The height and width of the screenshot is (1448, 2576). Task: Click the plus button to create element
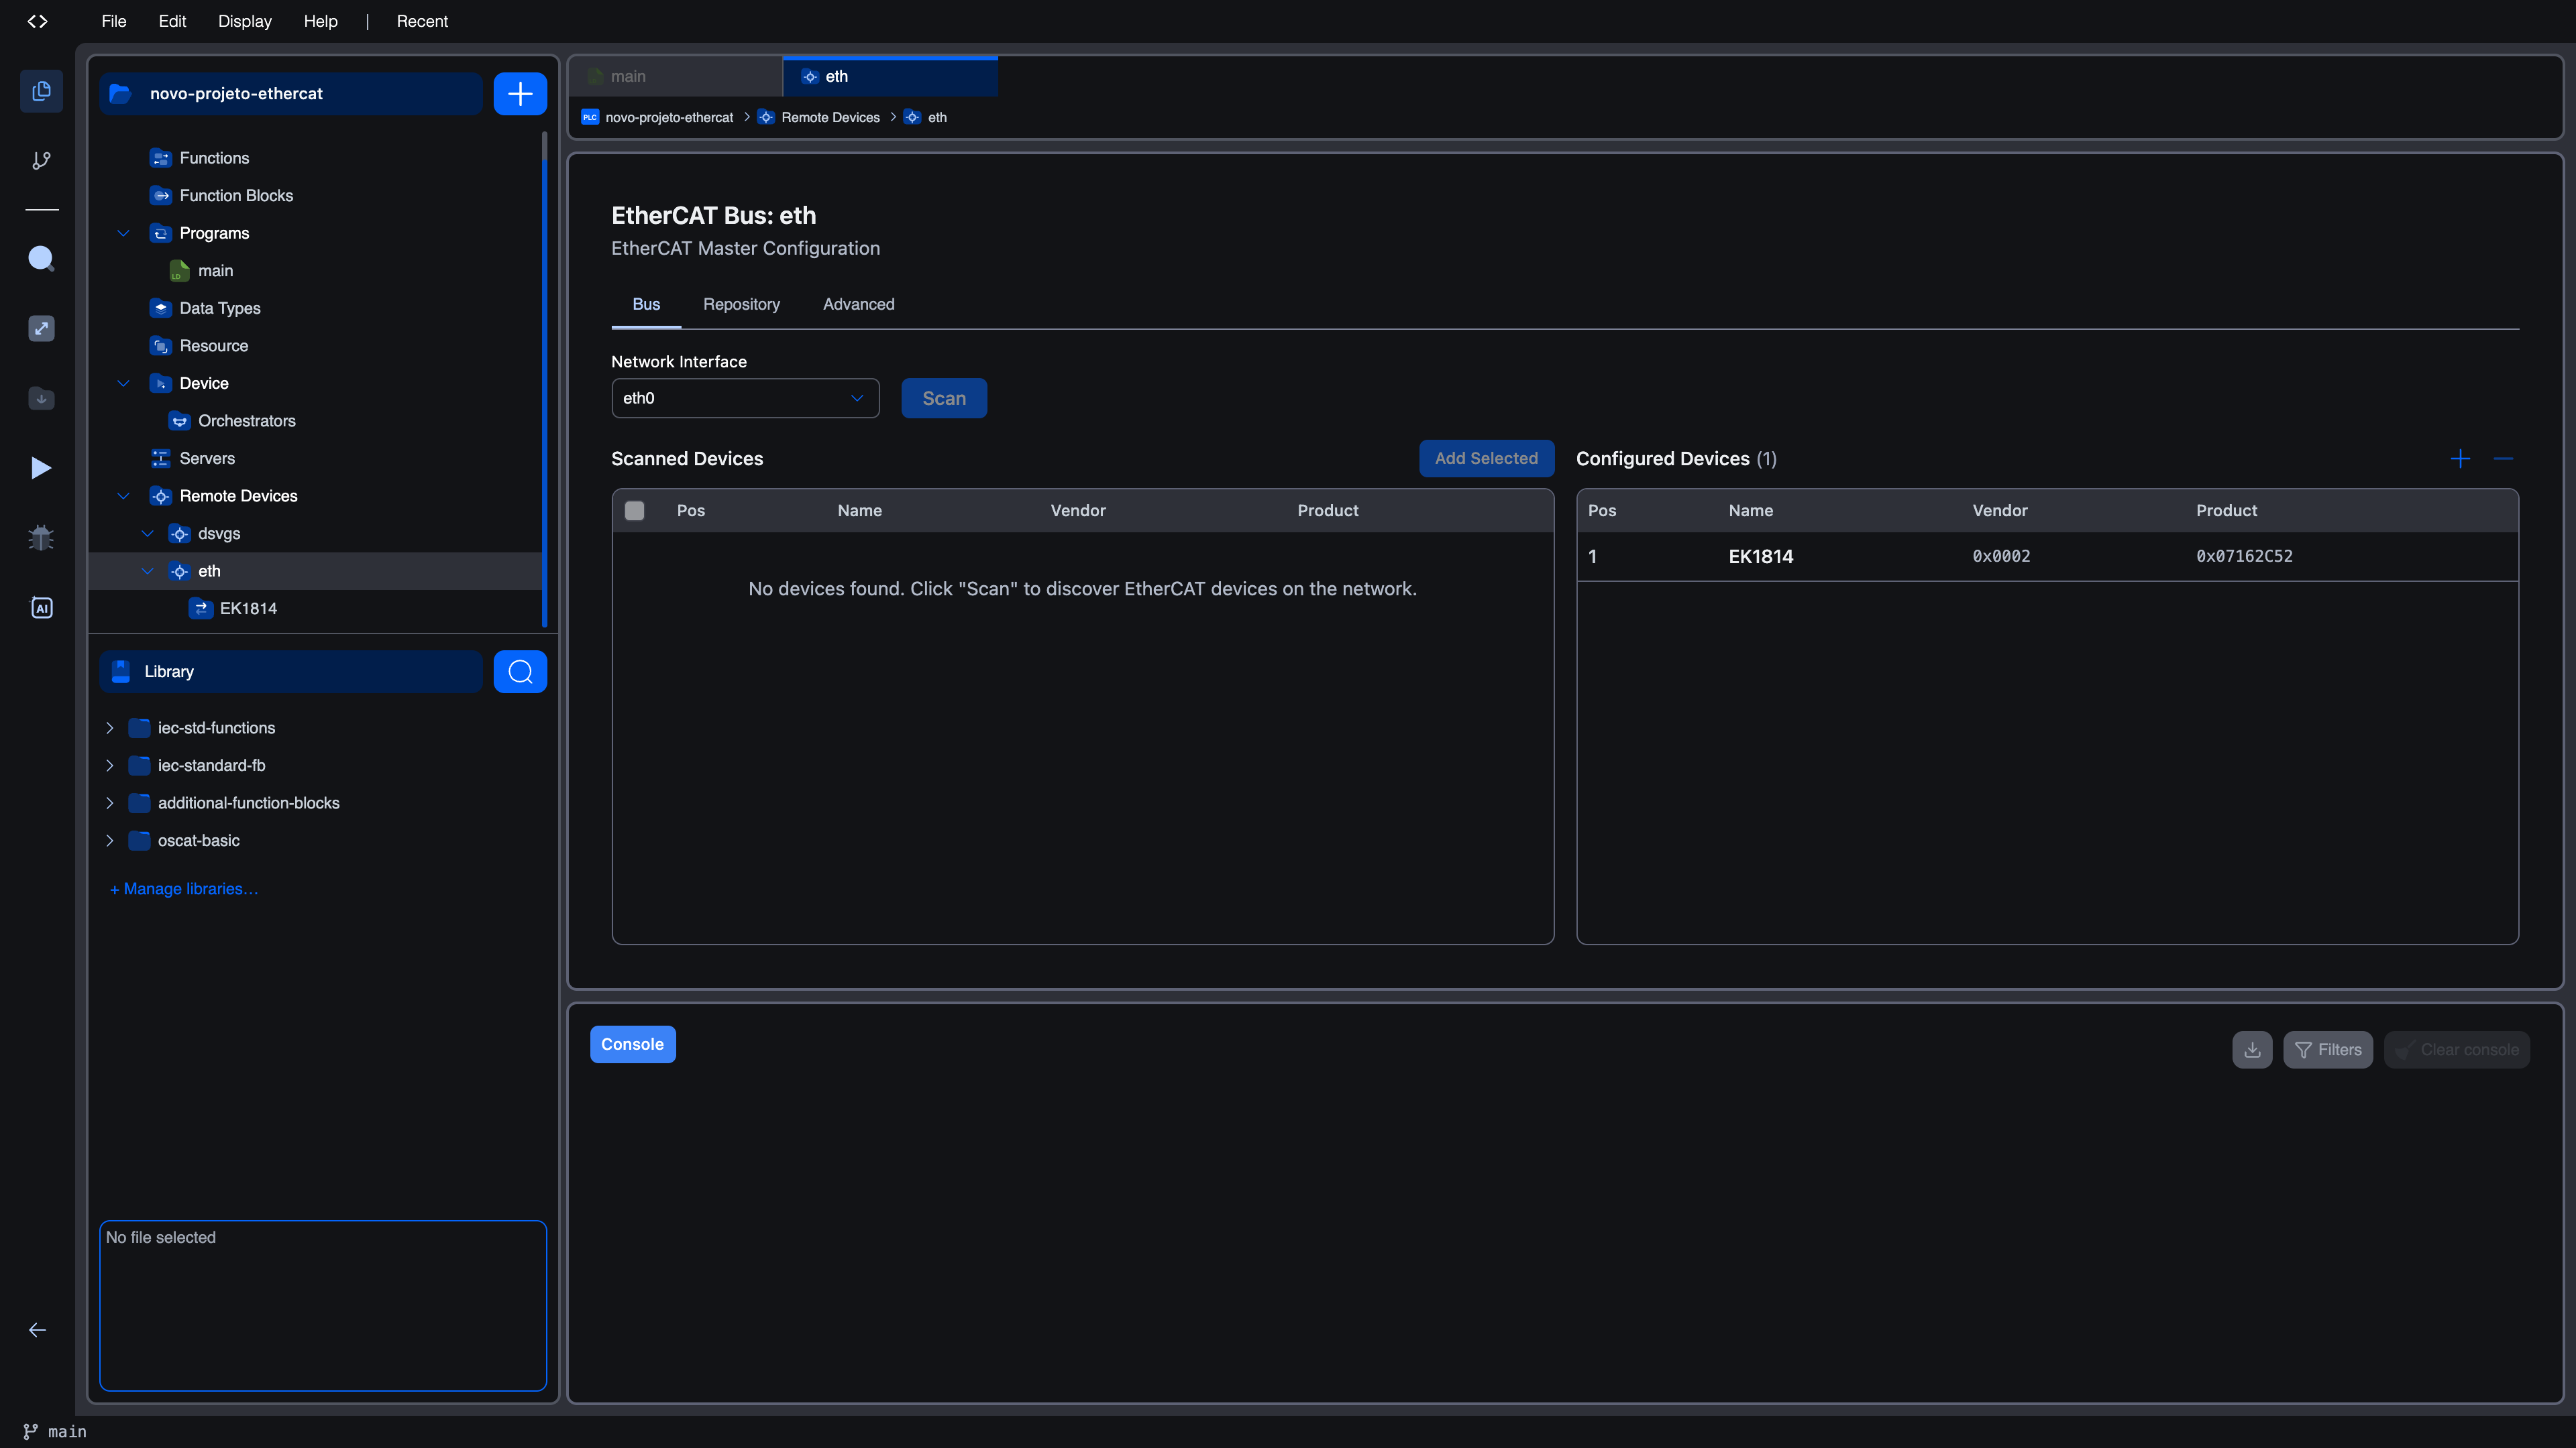(520, 94)
